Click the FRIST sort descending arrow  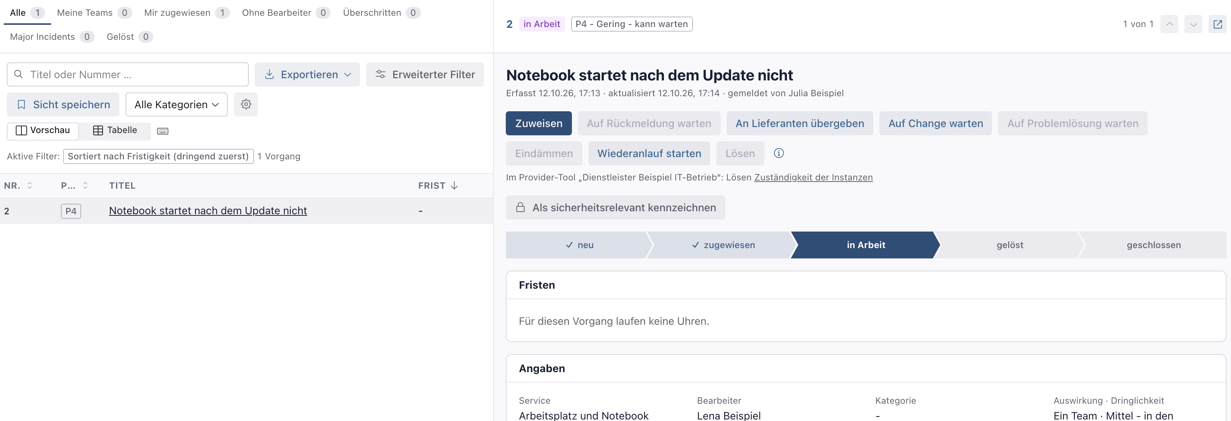(x=454, y=185)
